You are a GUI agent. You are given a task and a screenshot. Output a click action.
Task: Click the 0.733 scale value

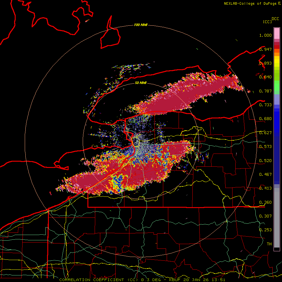point(265,105)
